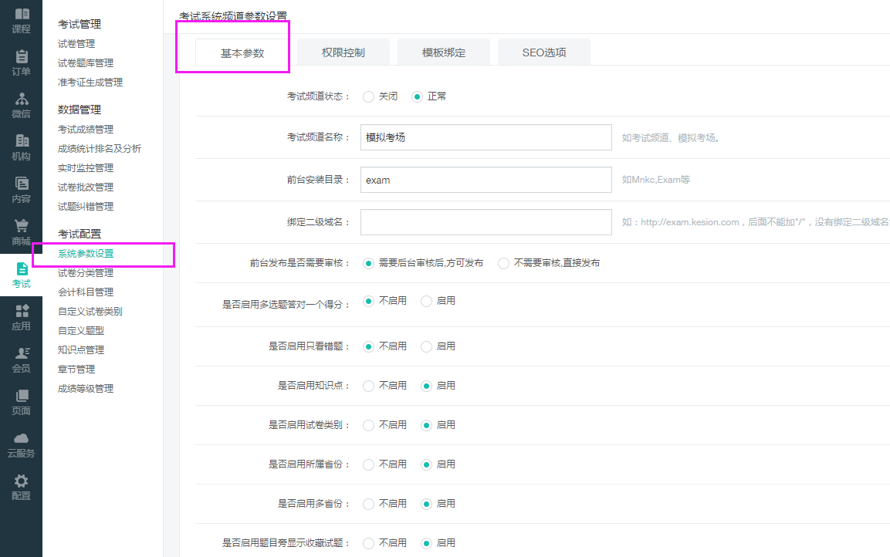Click the 订单 (Orders) clipboard icon
The image size is (890, 557).
pos(21,57)
